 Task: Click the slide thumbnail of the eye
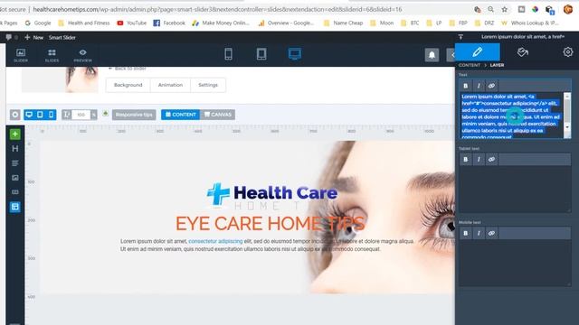[60, 79]
